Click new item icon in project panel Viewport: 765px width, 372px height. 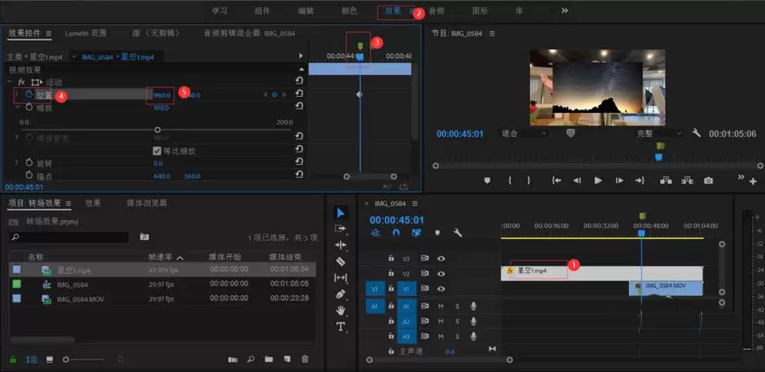pyautogui.click(x=287, y=360)
